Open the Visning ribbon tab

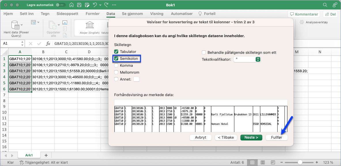(x=157, y=14)
